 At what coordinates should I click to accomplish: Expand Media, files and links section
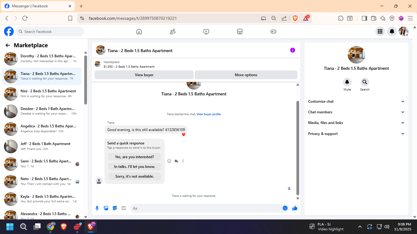coord(356,123)
